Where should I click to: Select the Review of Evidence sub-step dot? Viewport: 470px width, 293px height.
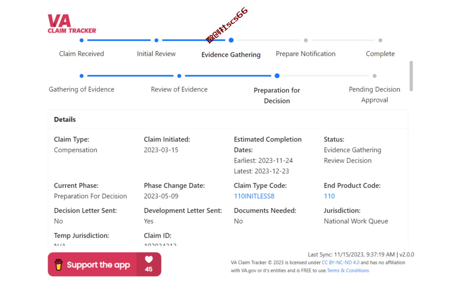179,76
